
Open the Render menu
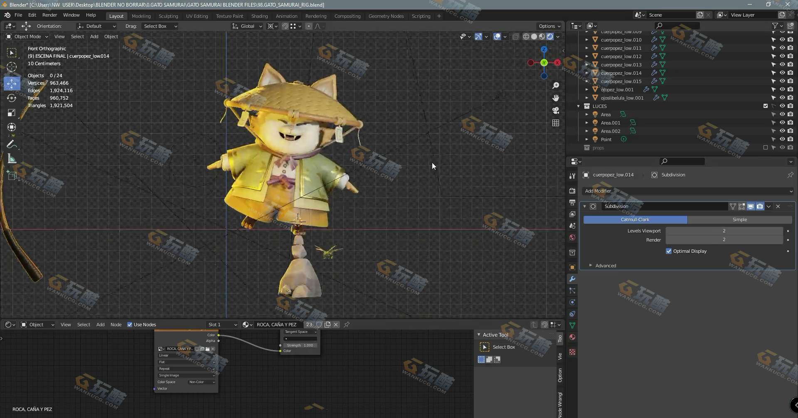(x=49, y=15)
